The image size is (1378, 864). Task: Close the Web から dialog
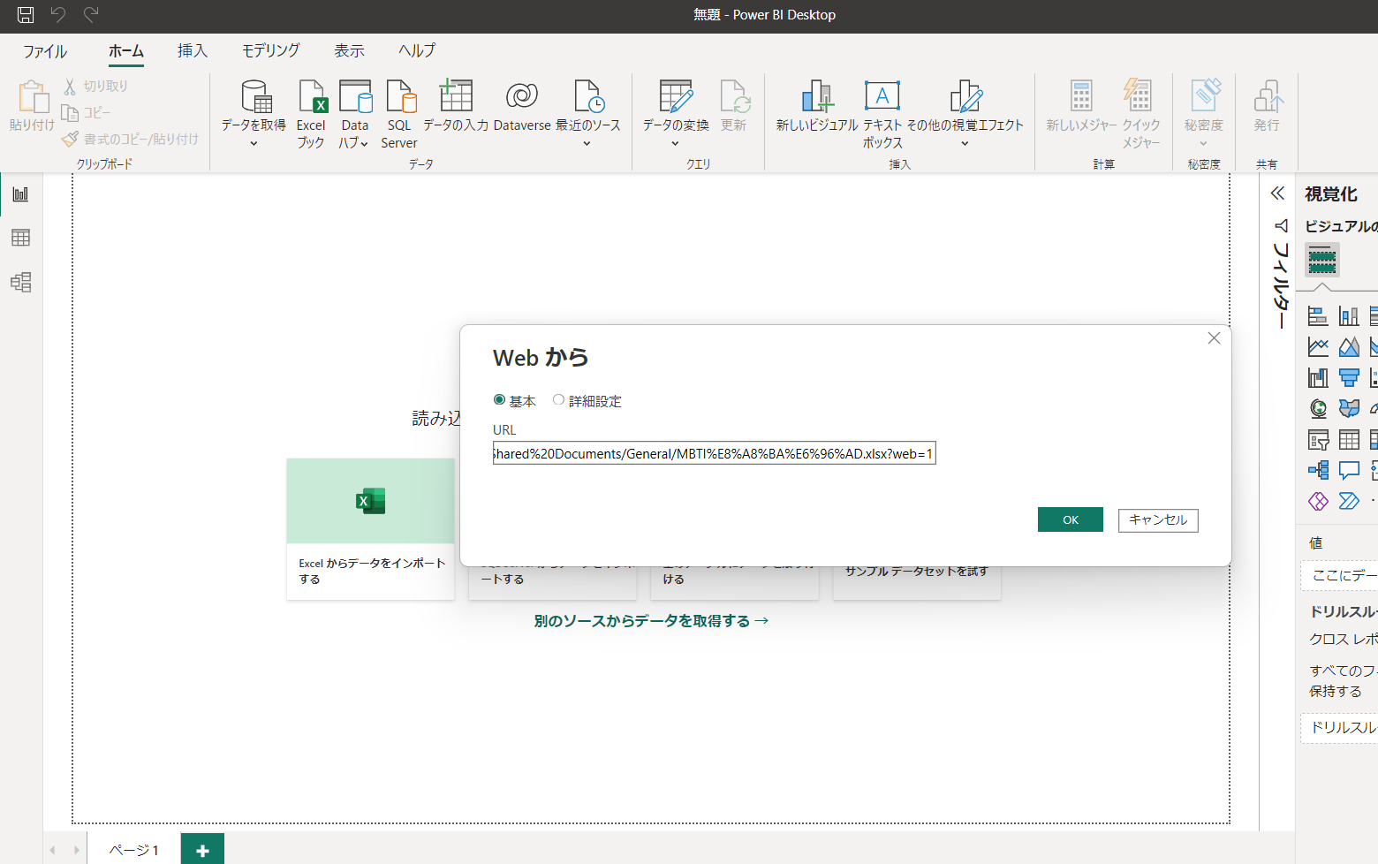[x=1214, y=338]
